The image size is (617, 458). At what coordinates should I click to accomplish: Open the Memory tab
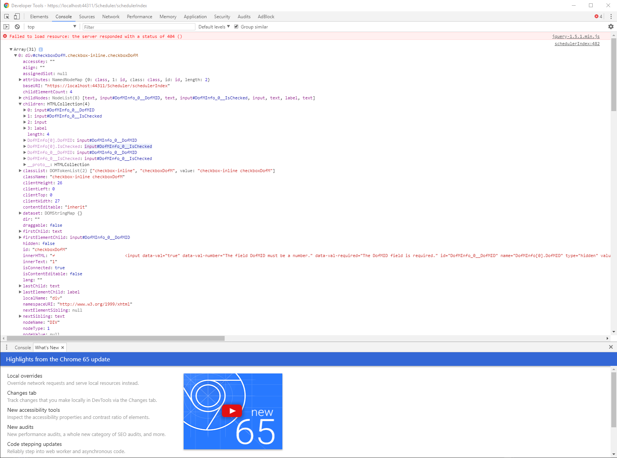[168, 17]
